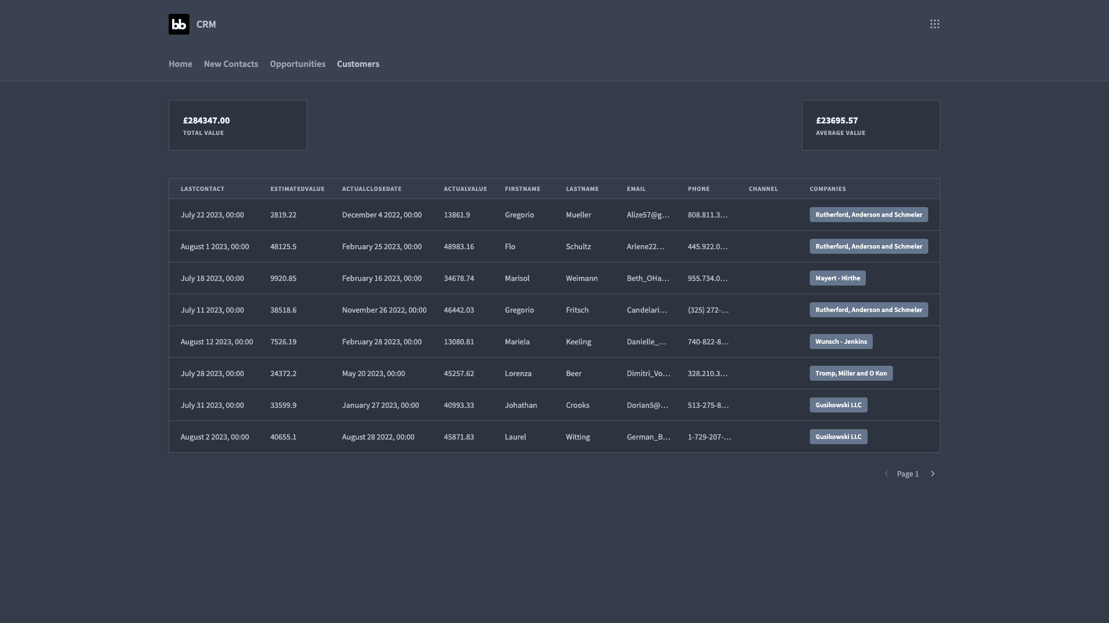The image size is (1109, 623).
Task: Click Gusikowski LLC tag in Crooks row
Action: click(838, 405)
